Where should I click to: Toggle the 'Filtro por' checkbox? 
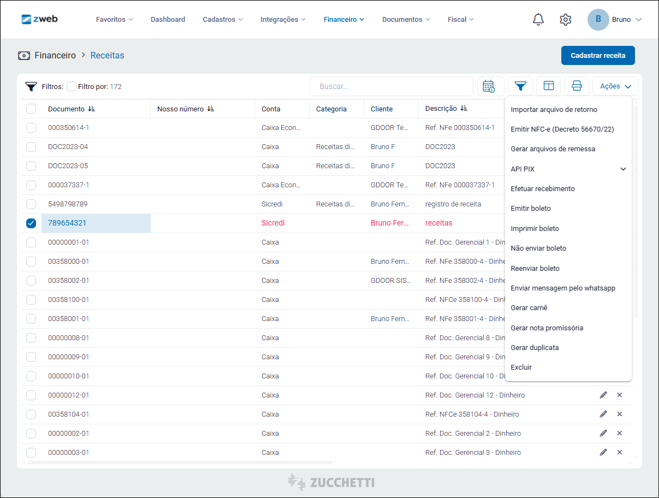point(72,86)
